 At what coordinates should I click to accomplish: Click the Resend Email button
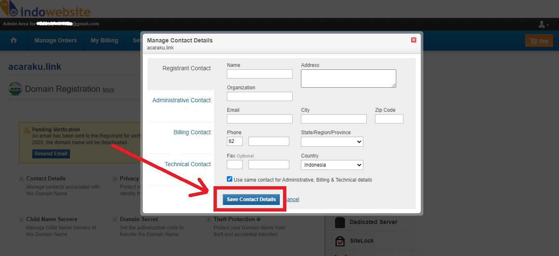point(51,154)
